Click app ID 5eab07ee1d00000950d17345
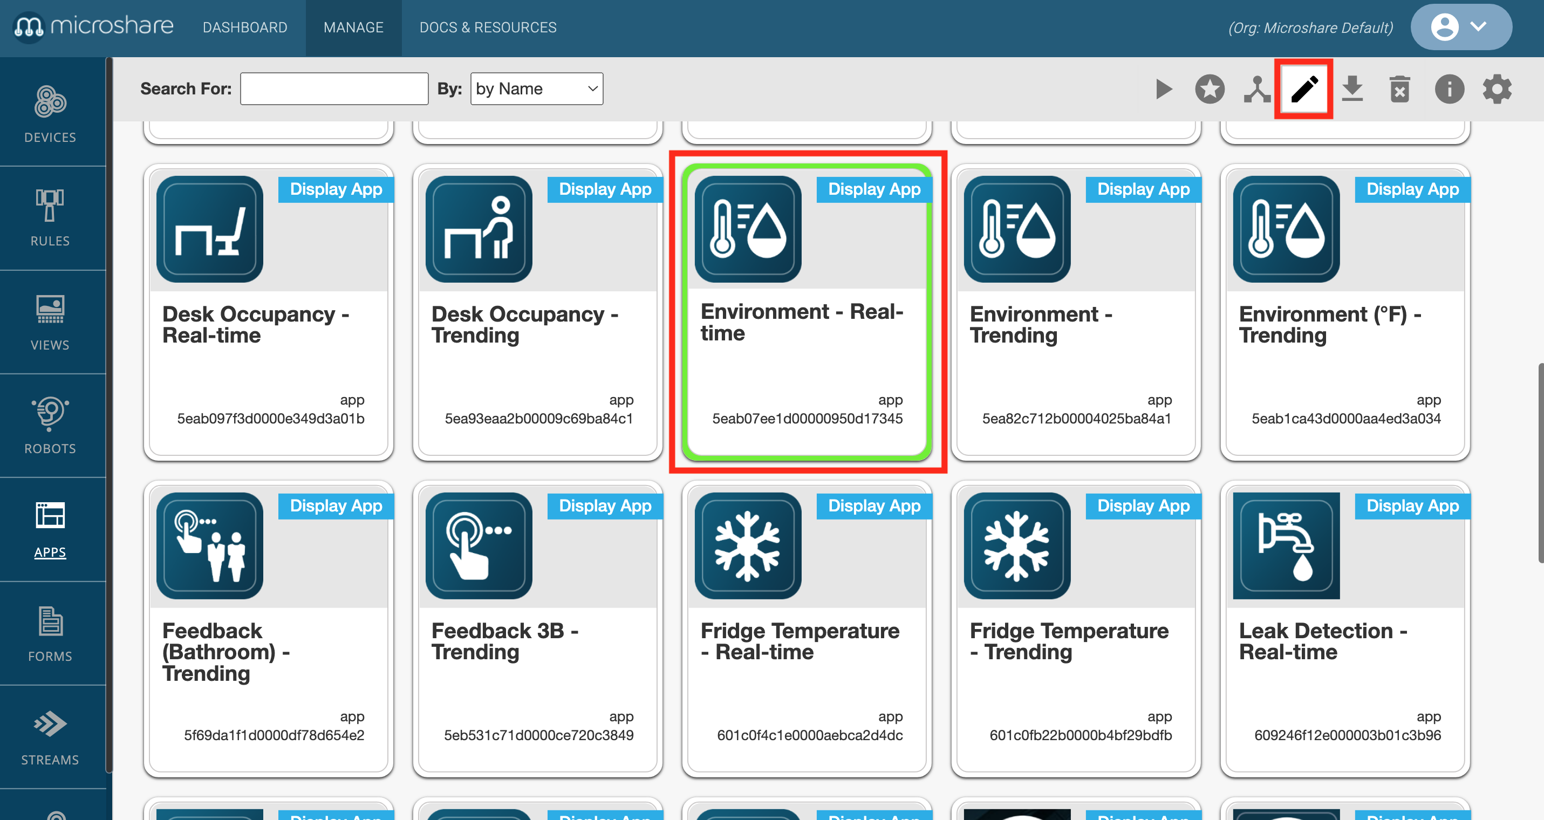Viewport: 1544px width, 820px height. [808, 419]
